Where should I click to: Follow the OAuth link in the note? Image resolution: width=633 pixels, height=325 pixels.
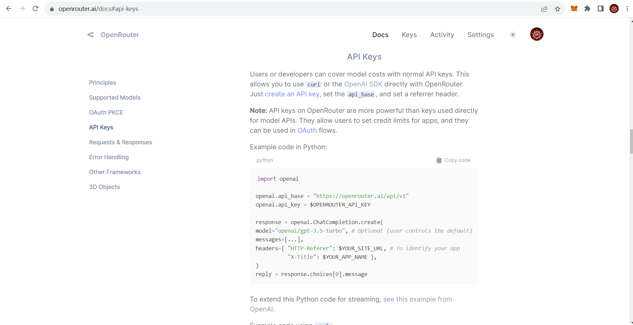tap(307, 130)
